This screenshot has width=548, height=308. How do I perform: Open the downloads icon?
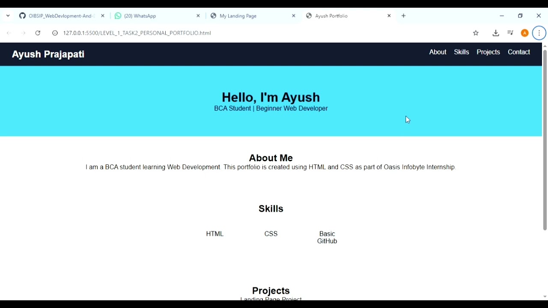(496, 33)
